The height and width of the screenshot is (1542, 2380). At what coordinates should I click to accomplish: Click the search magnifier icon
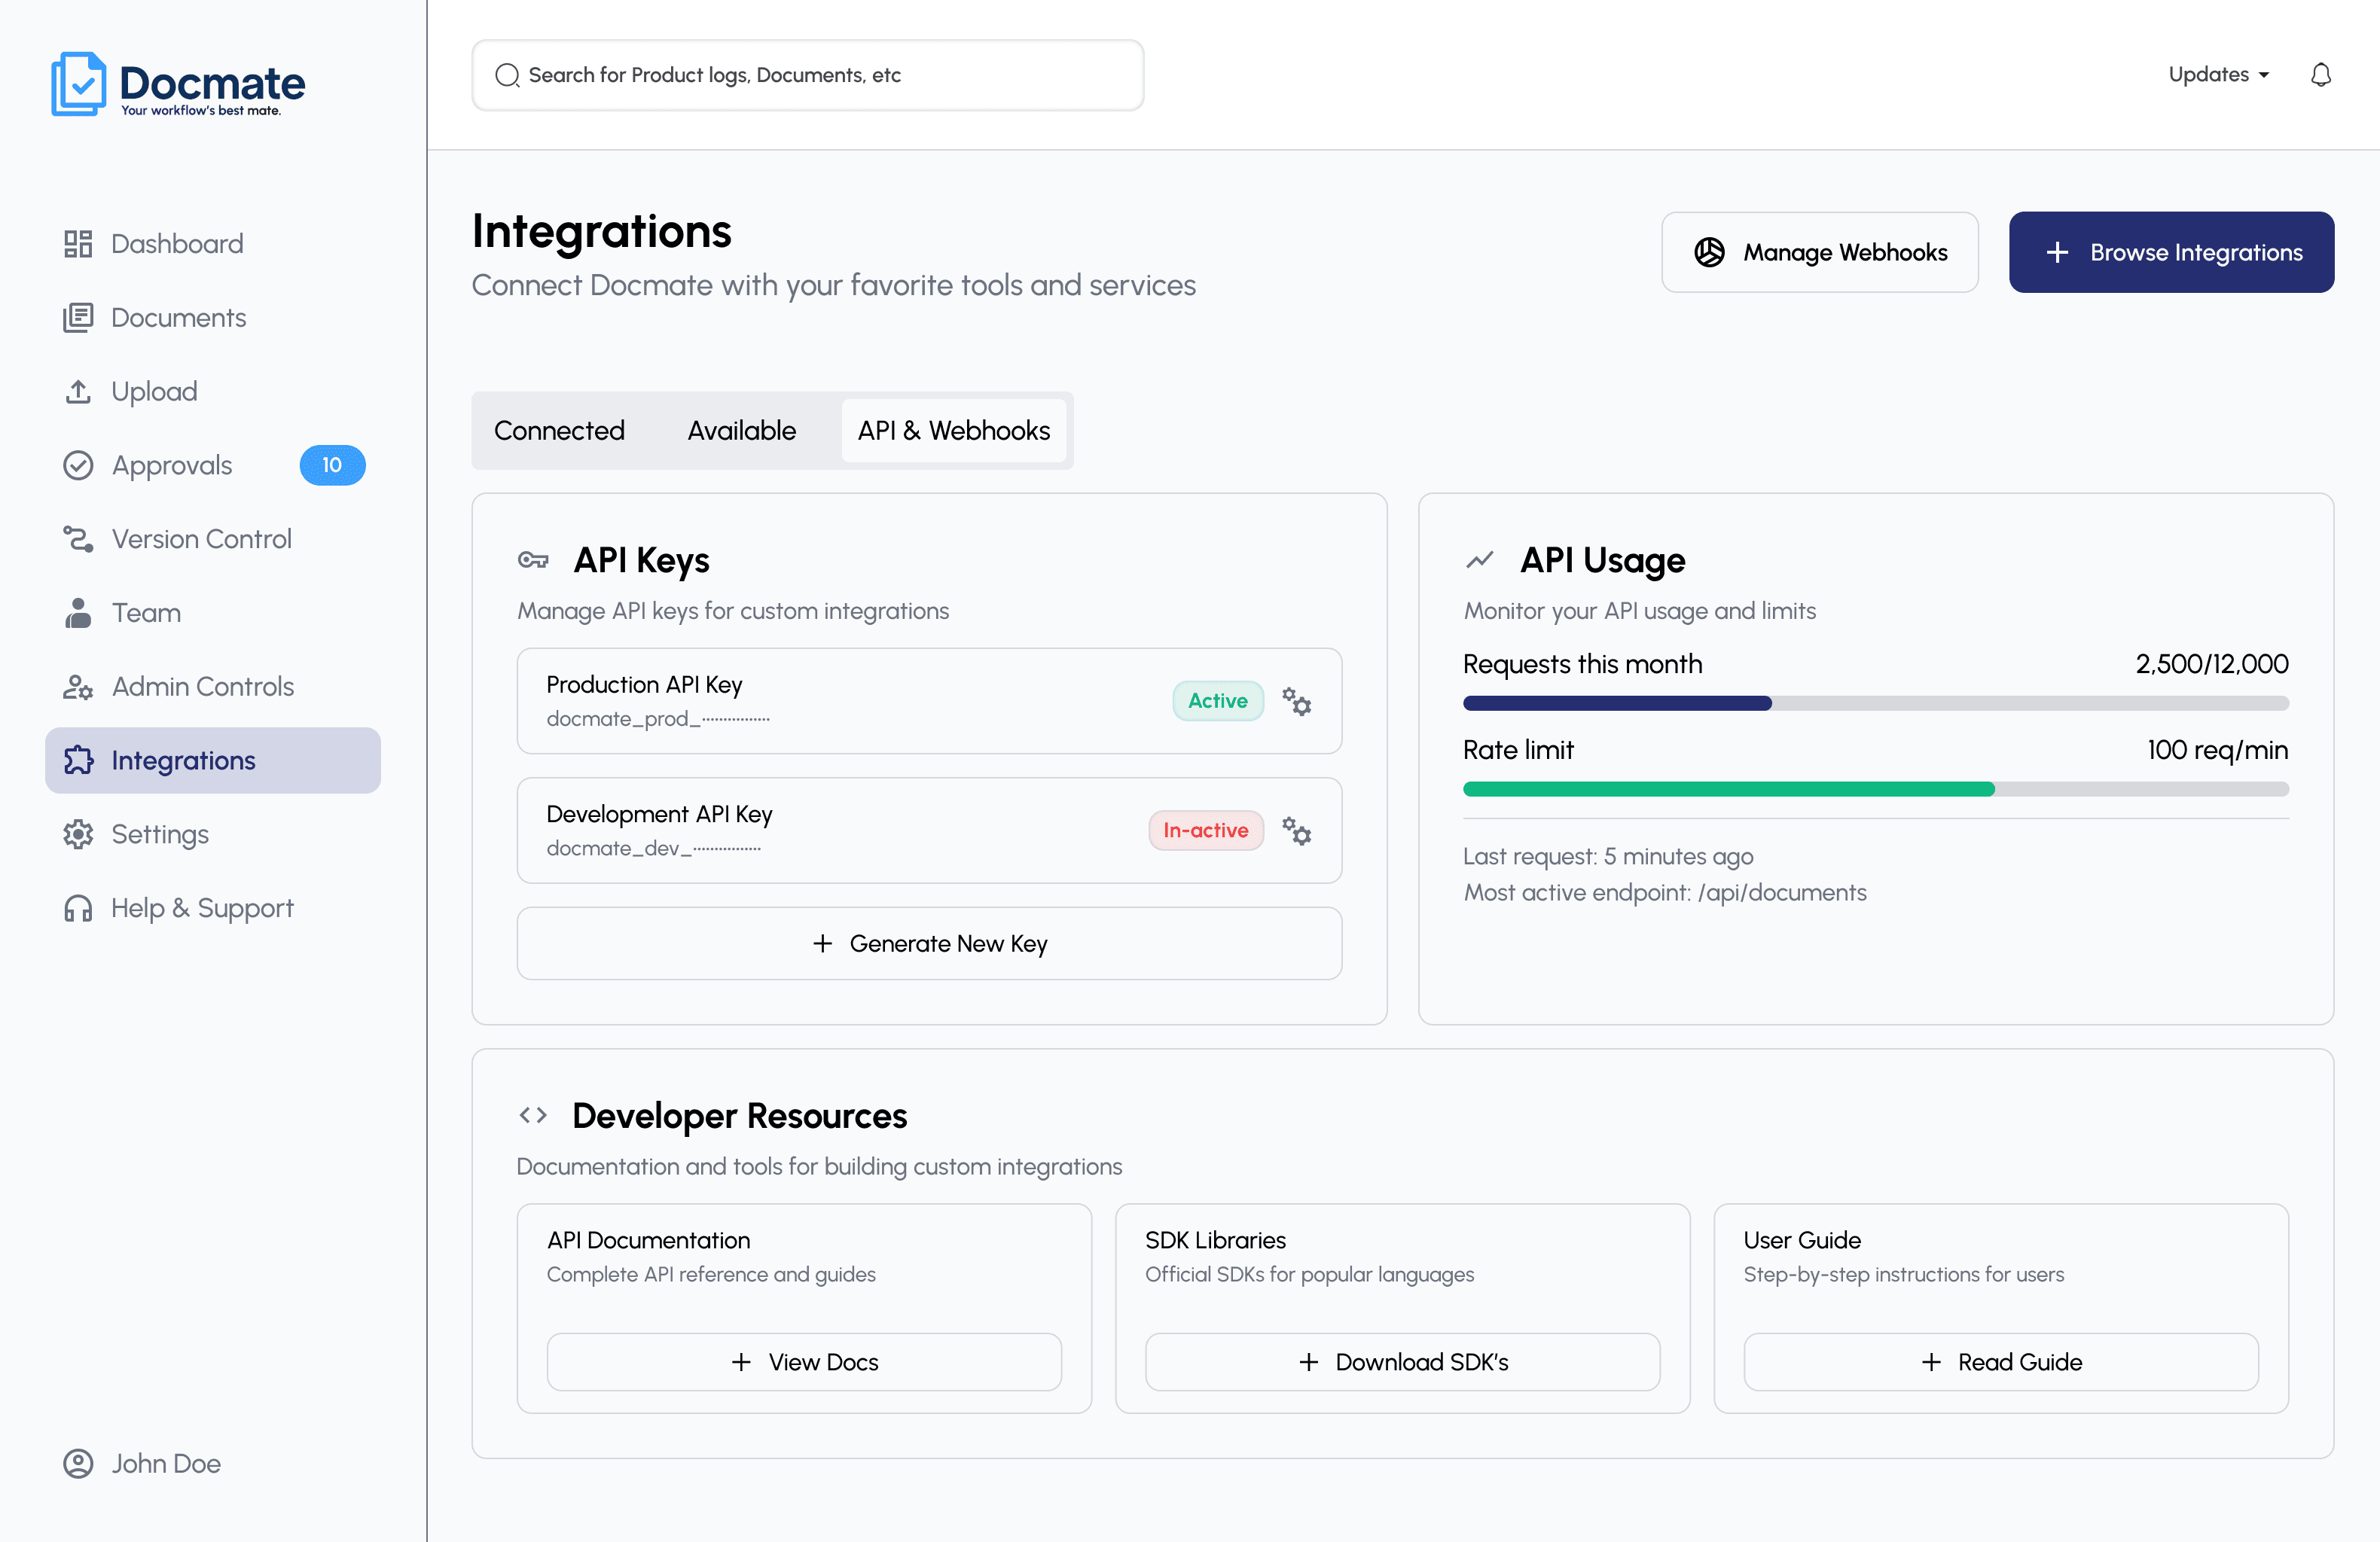tap(507, 75)
